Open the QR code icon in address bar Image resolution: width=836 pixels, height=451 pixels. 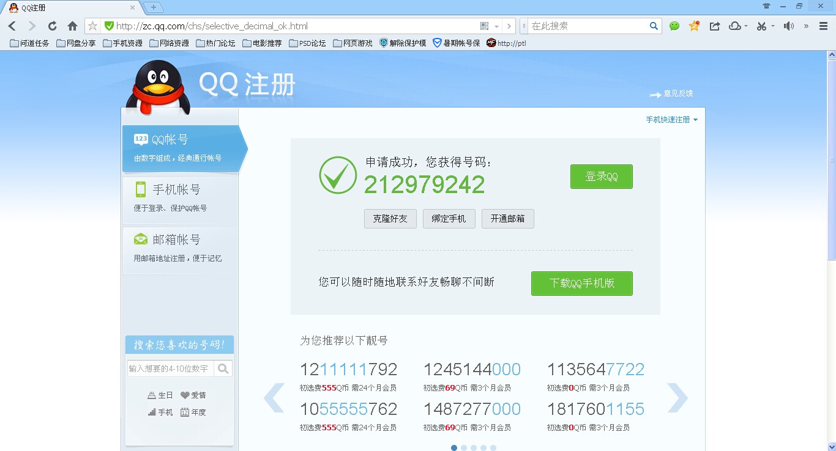pyautogui.click(x=484, y=26)
